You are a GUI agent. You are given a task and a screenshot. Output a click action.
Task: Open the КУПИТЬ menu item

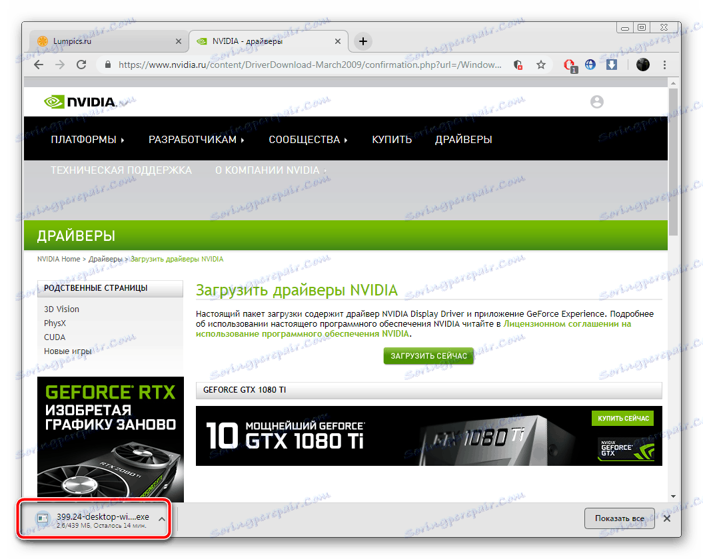point(392,140)
